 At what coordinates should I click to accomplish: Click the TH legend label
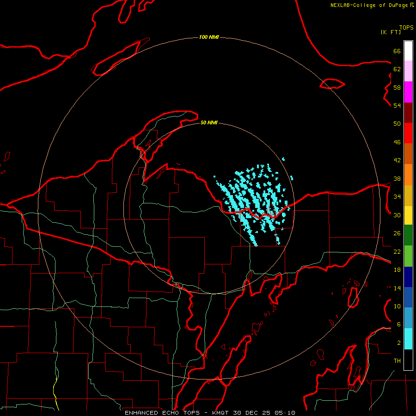point(397,361)
